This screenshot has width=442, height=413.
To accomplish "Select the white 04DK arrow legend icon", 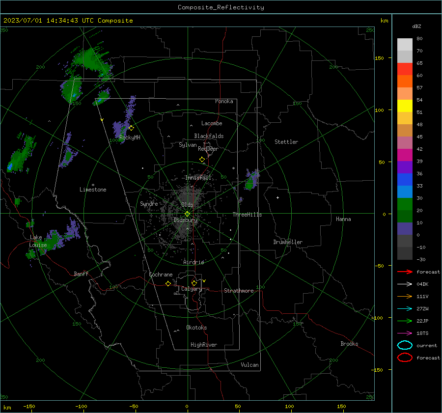I will tap(405, 284).
